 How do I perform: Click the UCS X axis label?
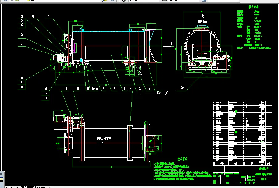click(167, 93)
